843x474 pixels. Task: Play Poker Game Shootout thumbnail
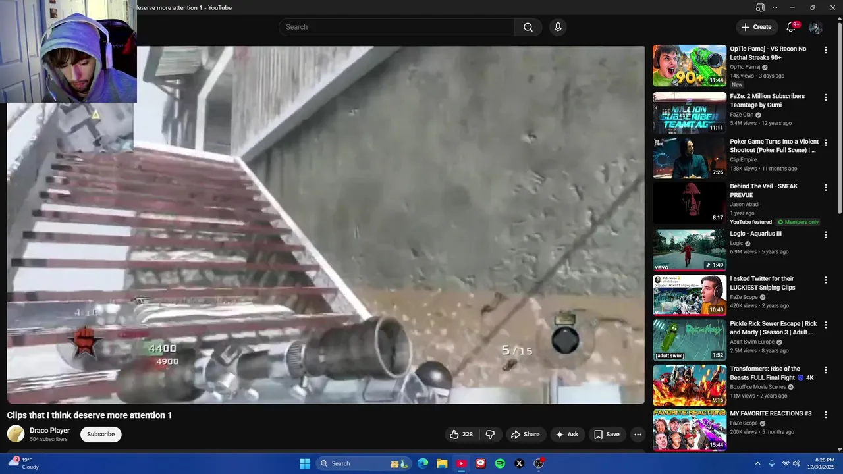pyautogui.click(x=690, y=157)
